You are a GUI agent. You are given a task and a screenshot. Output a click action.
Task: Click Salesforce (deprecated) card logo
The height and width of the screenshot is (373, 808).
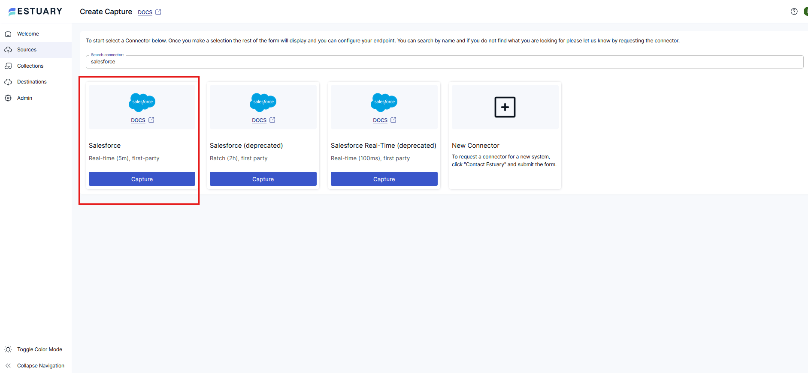(x=263, y=102)
